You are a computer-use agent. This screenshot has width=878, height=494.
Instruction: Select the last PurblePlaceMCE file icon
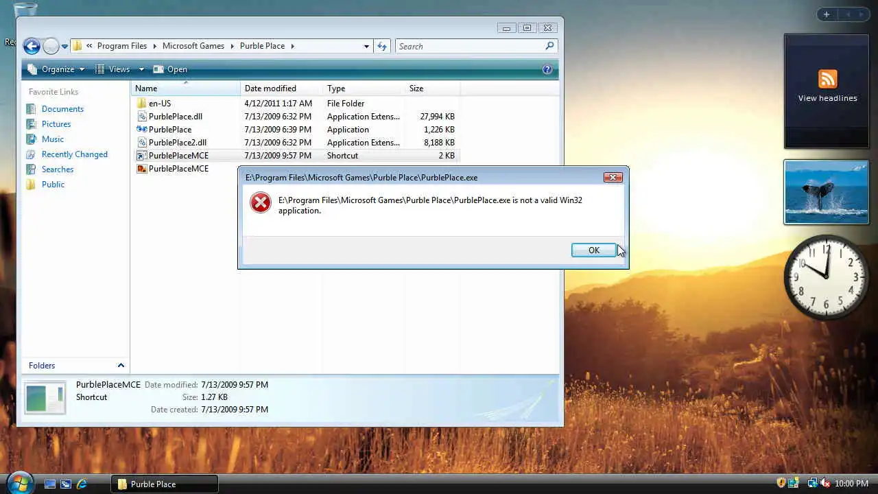pyautogui.click(x=142, y=169)
